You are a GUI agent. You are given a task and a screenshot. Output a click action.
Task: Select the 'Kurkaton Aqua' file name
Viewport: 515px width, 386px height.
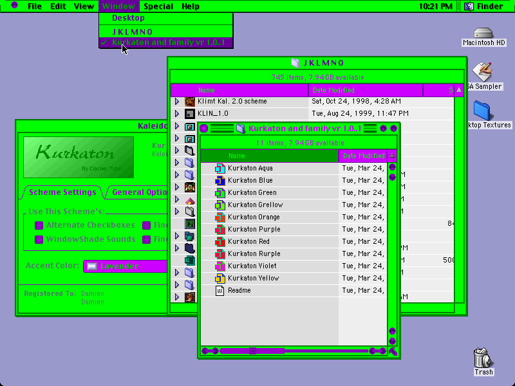pyautogui.click(x=250, y=169)
